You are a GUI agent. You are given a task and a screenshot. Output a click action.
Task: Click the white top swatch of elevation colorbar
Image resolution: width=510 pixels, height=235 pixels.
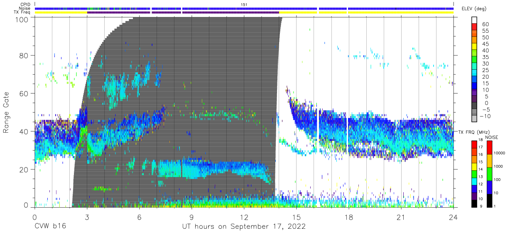click(x=475, y=20)
